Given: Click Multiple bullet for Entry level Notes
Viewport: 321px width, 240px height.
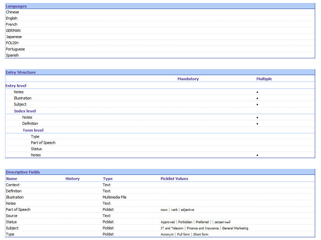Looking at the screenshot, I should (257, 92).
